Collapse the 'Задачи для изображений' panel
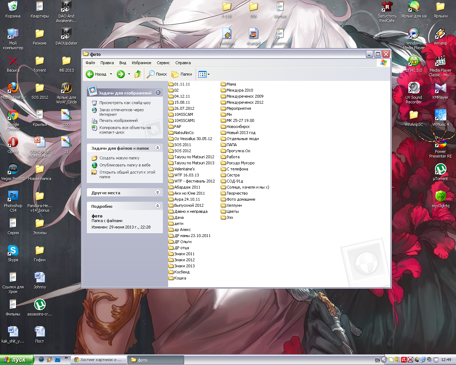Viewport: 456px width, 365px height. point(158,93)
